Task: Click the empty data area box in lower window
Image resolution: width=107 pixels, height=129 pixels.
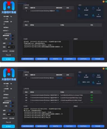Action: click(88, 115)
